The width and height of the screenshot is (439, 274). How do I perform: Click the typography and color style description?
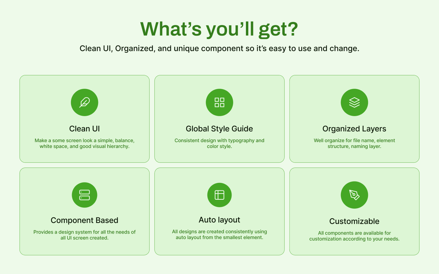219,144
